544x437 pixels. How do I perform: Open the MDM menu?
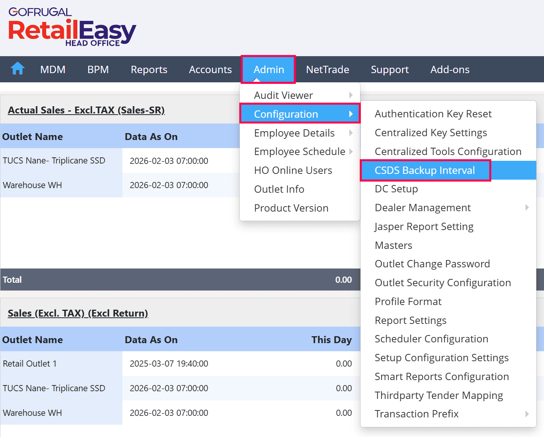[53, 70]
